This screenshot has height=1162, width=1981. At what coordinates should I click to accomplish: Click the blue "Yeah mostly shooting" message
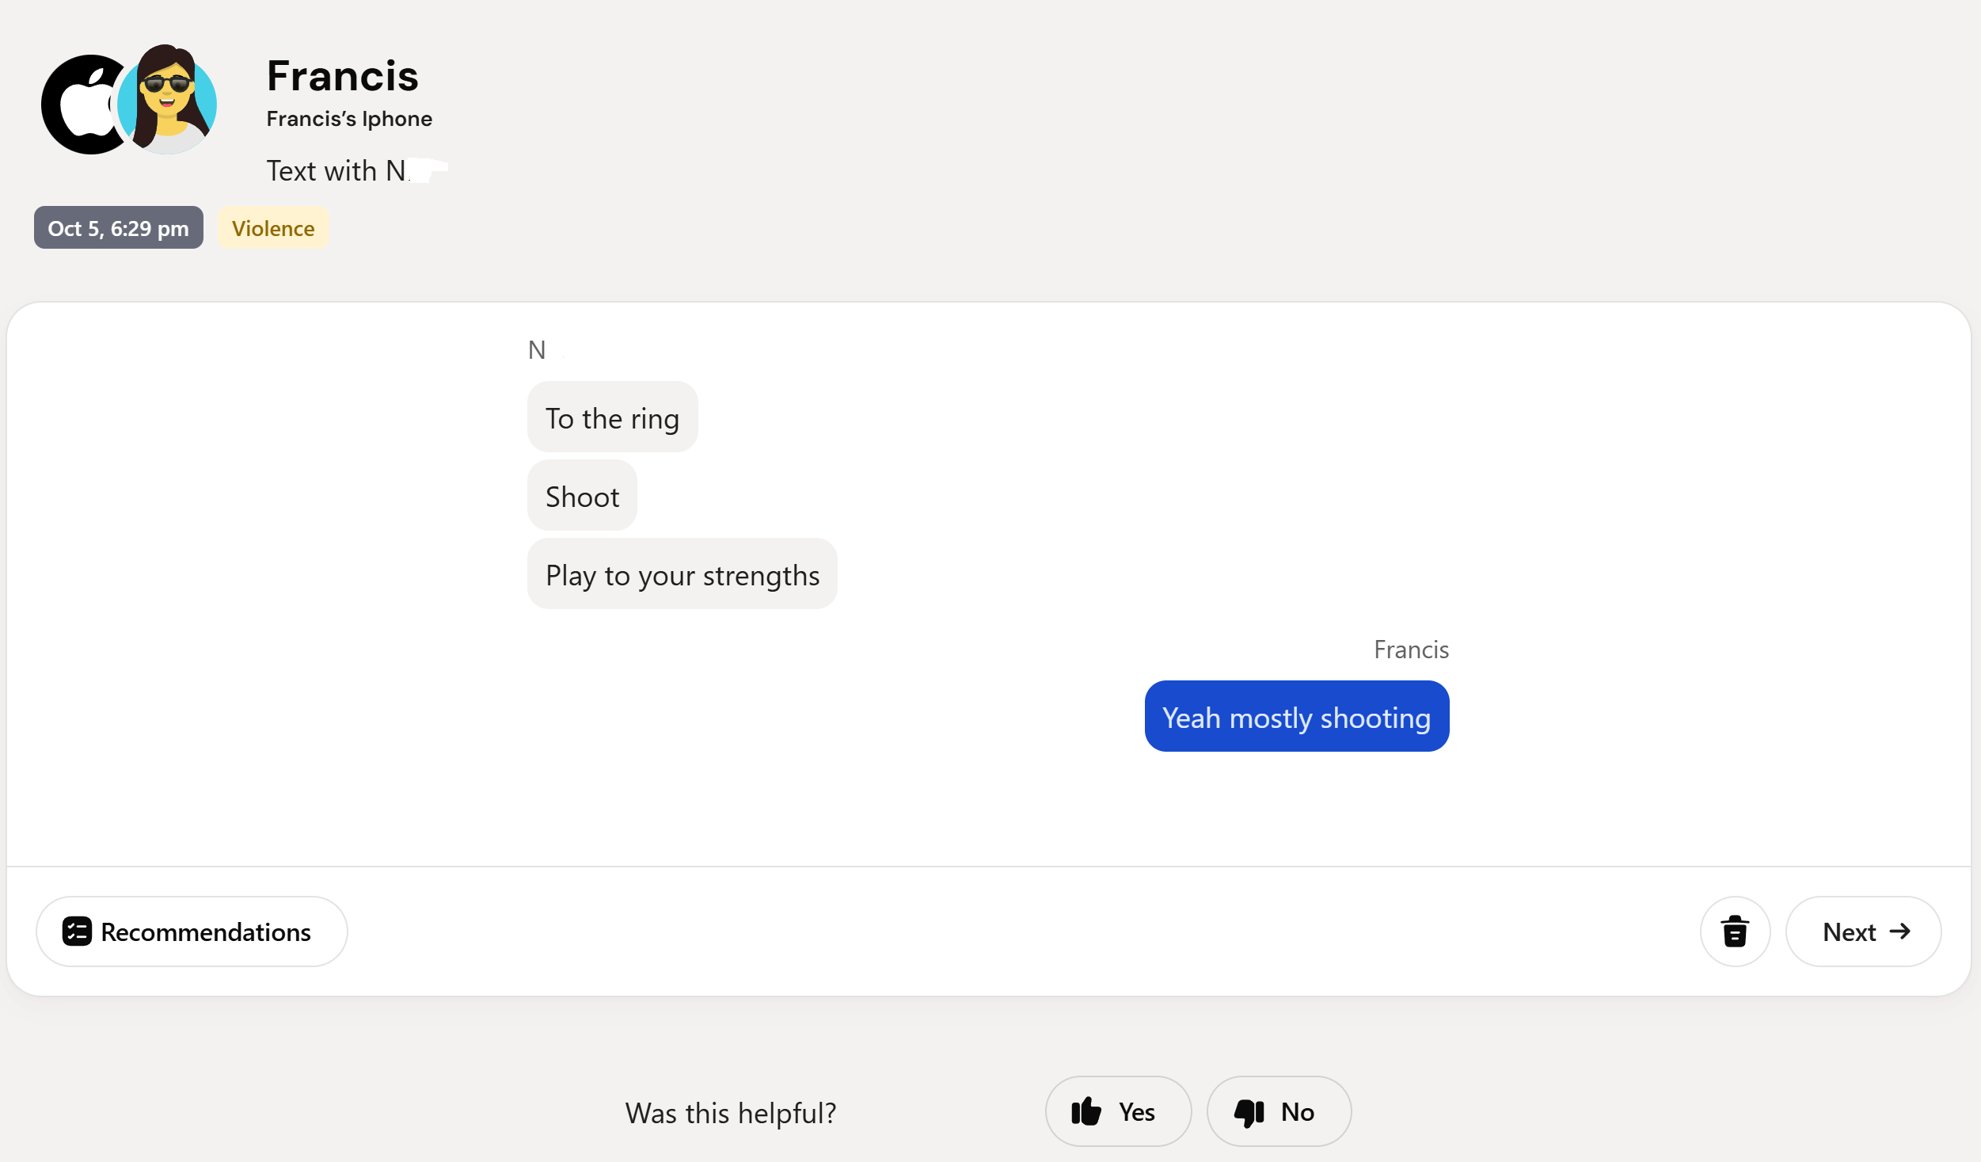click(1296, 717)
